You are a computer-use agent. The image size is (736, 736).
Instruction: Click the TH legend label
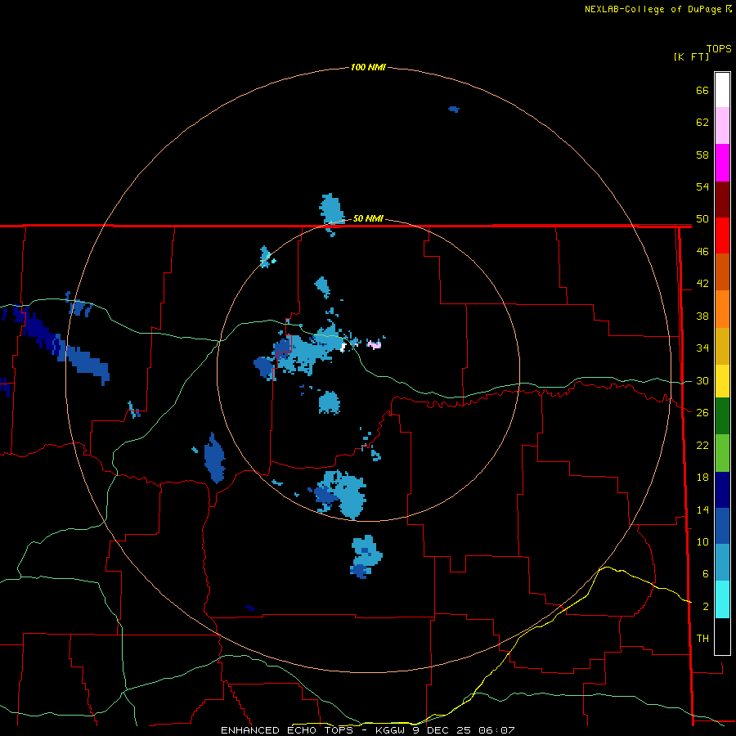[x=702, y=638]
